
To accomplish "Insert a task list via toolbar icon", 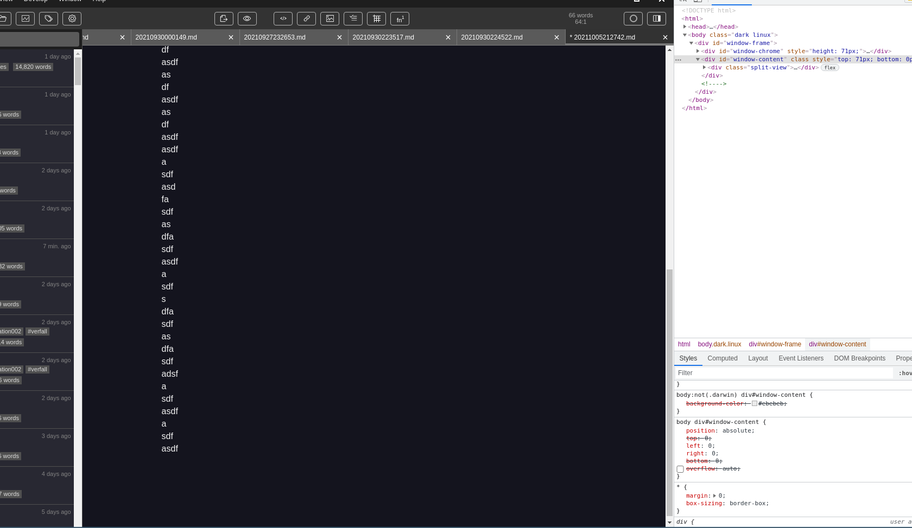I will click(353, 18).
